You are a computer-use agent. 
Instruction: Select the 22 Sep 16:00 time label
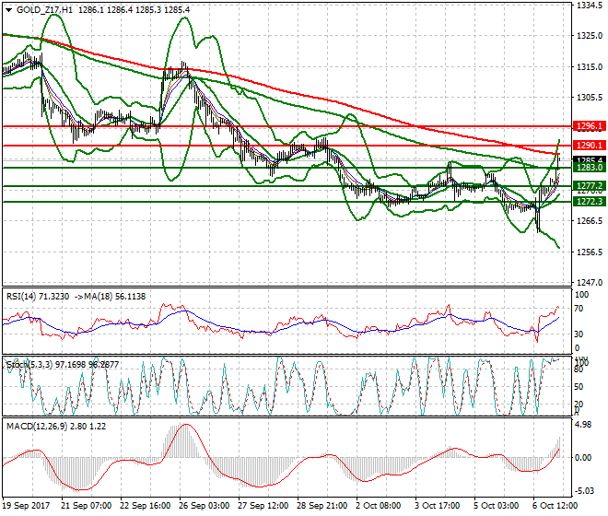[x=146, y=506]
